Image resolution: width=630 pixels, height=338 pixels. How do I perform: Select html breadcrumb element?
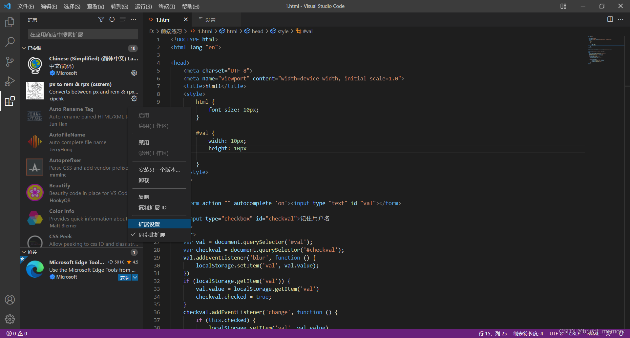[x=228, y=31]
